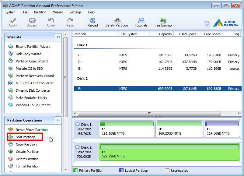This screenshot has width=244, height=176.
Task: Click the horizontal scrollbar thumb in partition list
Action: point(149,113)
